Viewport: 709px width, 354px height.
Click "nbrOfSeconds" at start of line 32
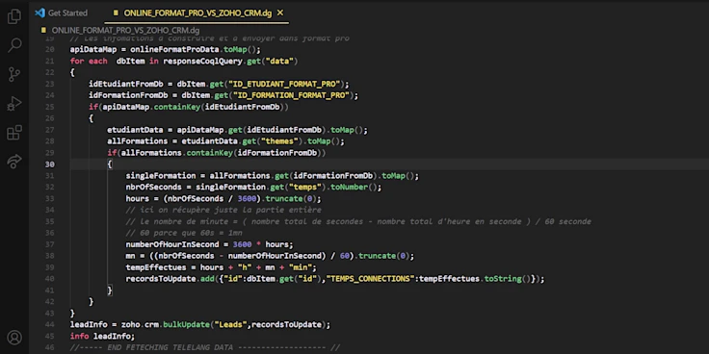click(x=154, y=188)
